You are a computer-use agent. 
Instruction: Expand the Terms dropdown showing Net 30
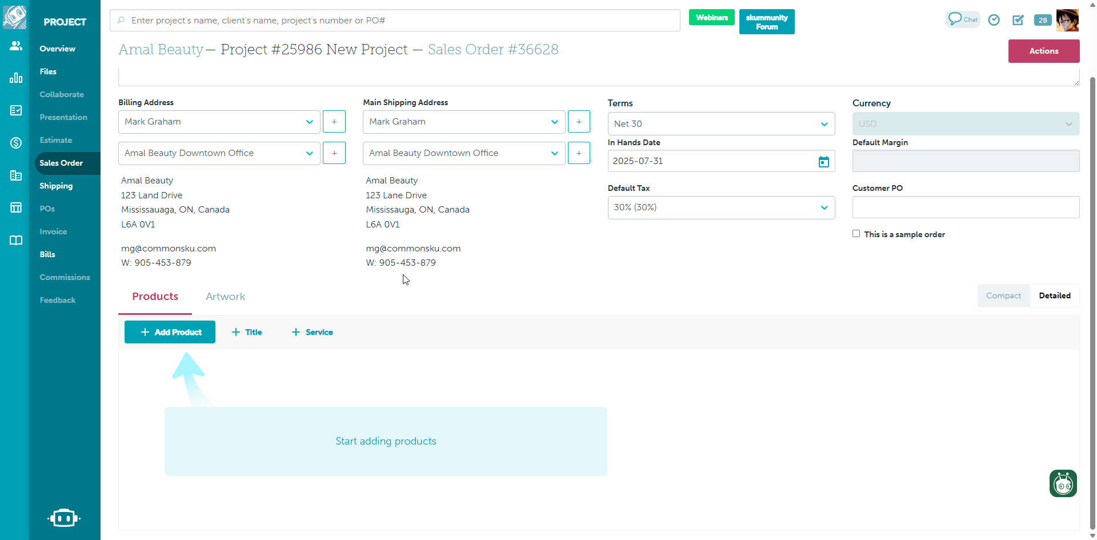(x=721, y=124)
